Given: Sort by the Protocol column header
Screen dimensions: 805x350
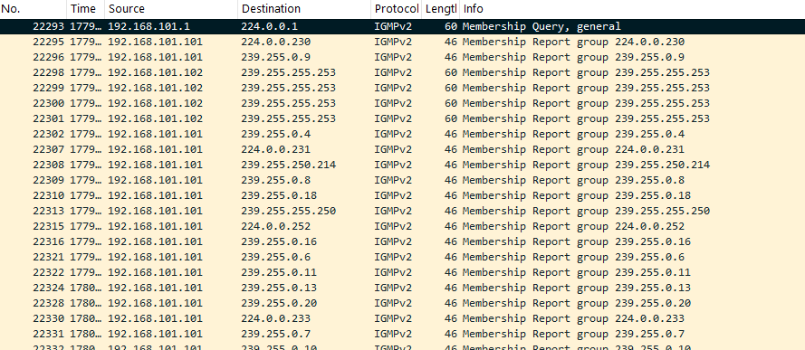Looking at the screenshot, I should coord(396,9).
